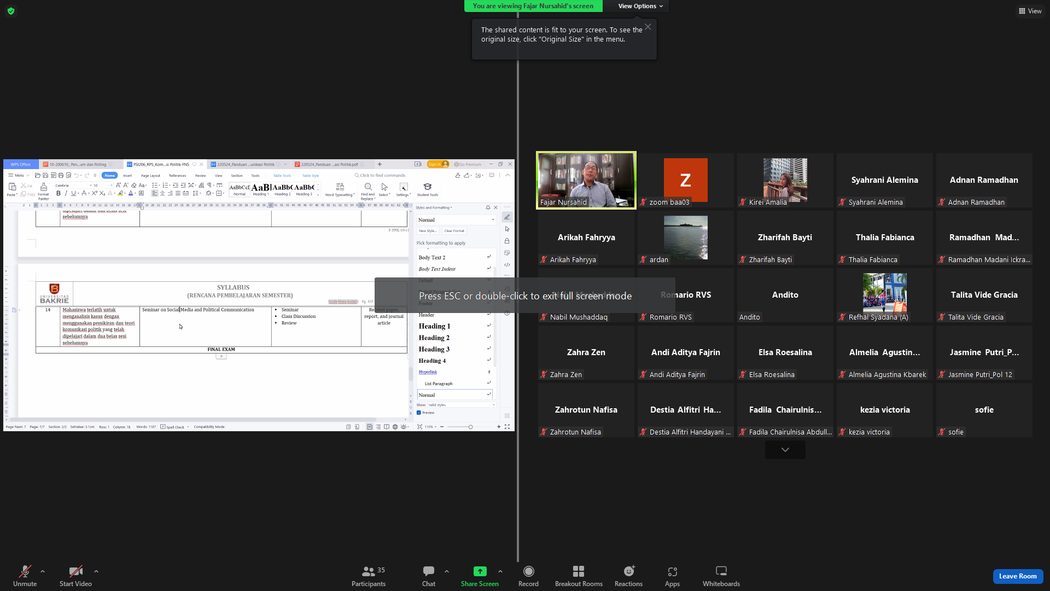Click the WPS Select cursor tool icon

point(384,187)
